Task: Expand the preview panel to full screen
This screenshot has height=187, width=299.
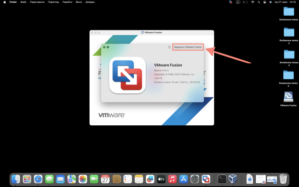Action: tap(108, 47)
